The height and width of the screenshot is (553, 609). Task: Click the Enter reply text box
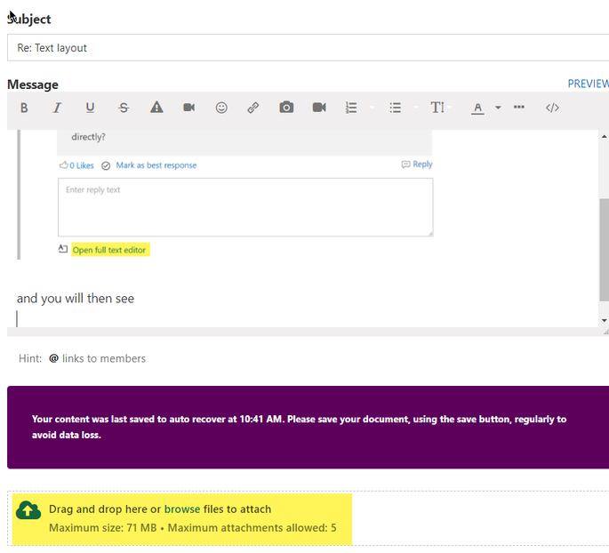click(x=245, y=207)
